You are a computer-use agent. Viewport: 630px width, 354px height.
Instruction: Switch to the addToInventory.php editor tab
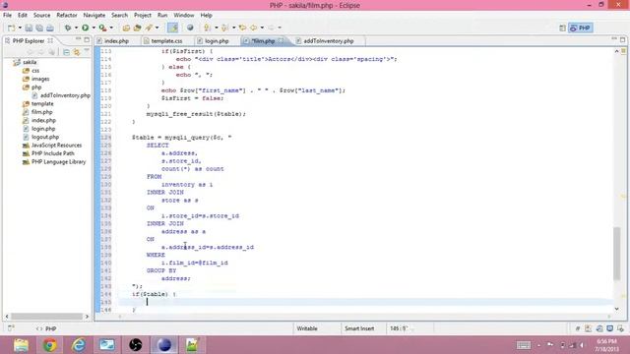pyautogui.click(x=328, y=41)
